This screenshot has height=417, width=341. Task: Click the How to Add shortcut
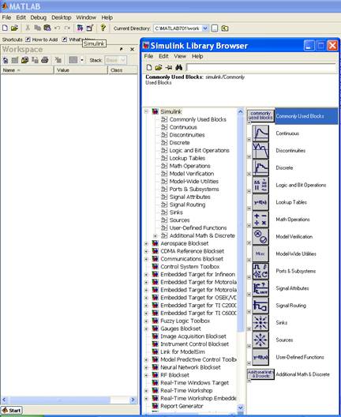[x=42, y=39]
